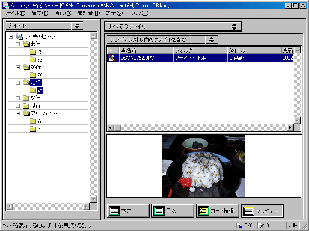Click the locked files count icon in status bar
309x231 pixels.
pyautogui.click(x=239, y=225)
